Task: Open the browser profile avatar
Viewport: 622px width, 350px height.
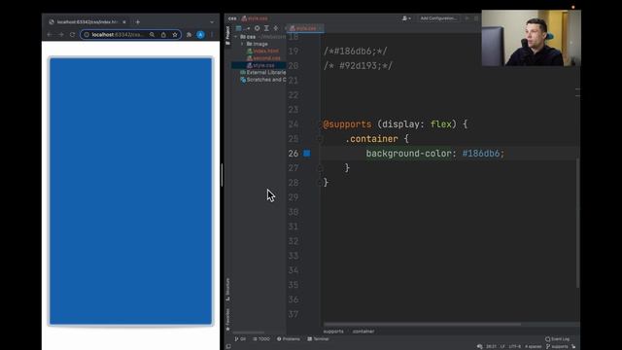Action: coord(201,35)
